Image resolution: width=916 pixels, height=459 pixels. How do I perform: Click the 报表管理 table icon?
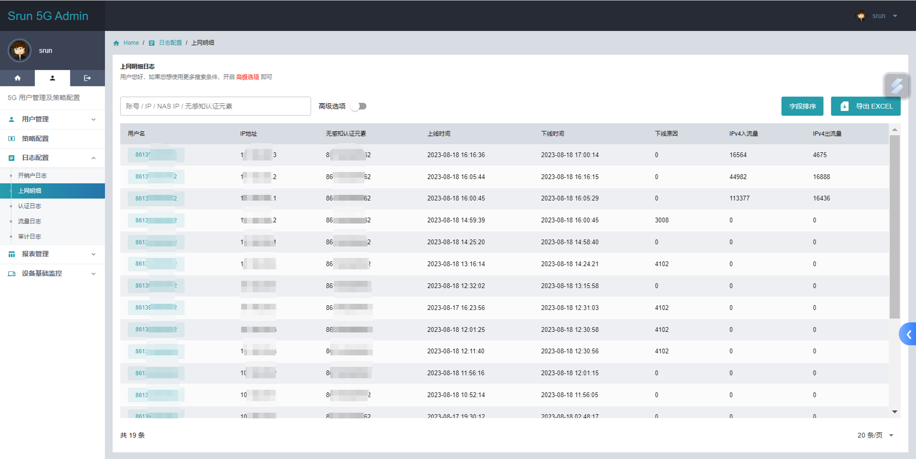[11, 254]
